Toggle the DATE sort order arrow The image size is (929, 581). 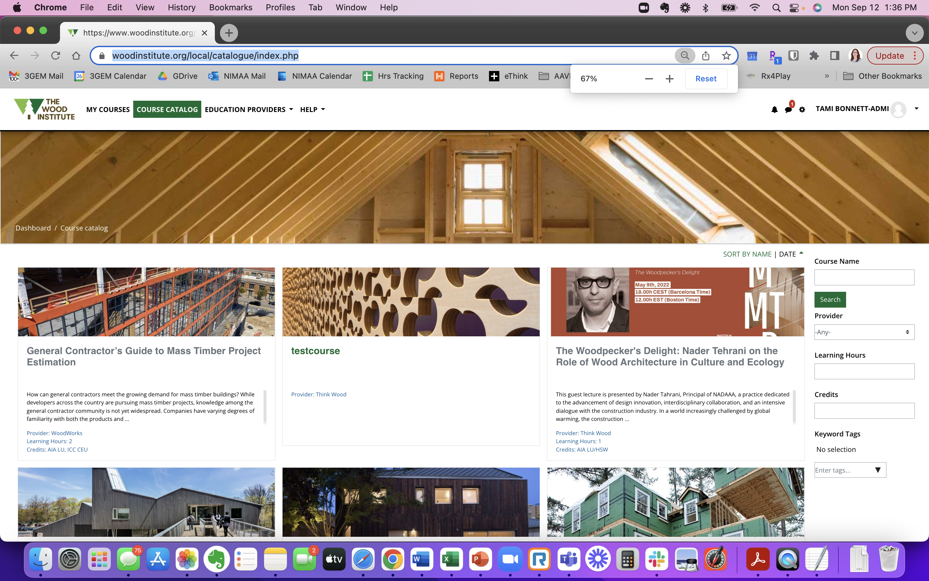(801, 253)
